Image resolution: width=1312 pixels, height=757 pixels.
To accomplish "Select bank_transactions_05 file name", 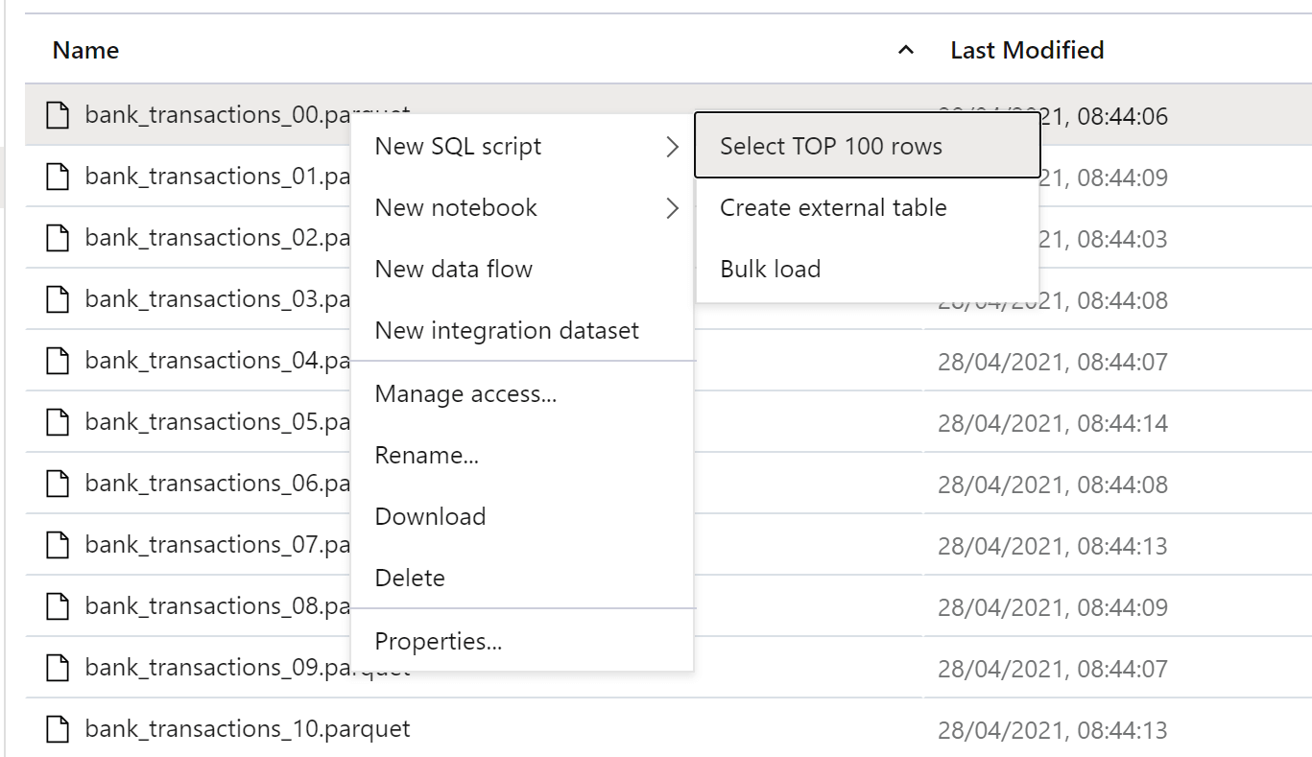I will point(218,421).
